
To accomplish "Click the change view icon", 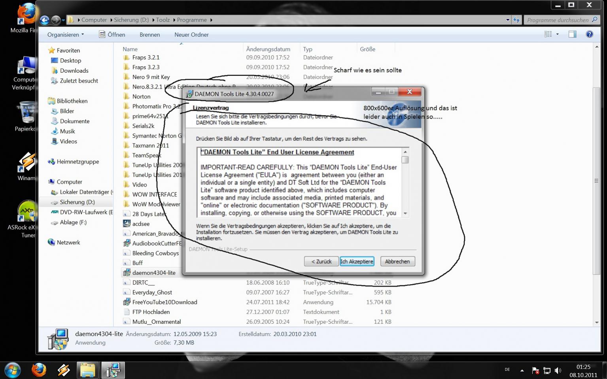I will (548, 34).
